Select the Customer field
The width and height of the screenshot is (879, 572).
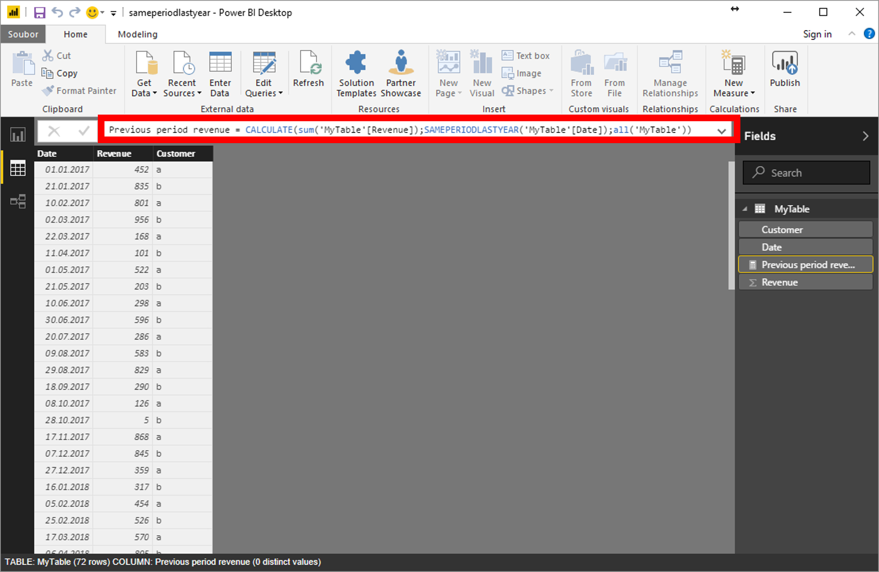[806, 230]
